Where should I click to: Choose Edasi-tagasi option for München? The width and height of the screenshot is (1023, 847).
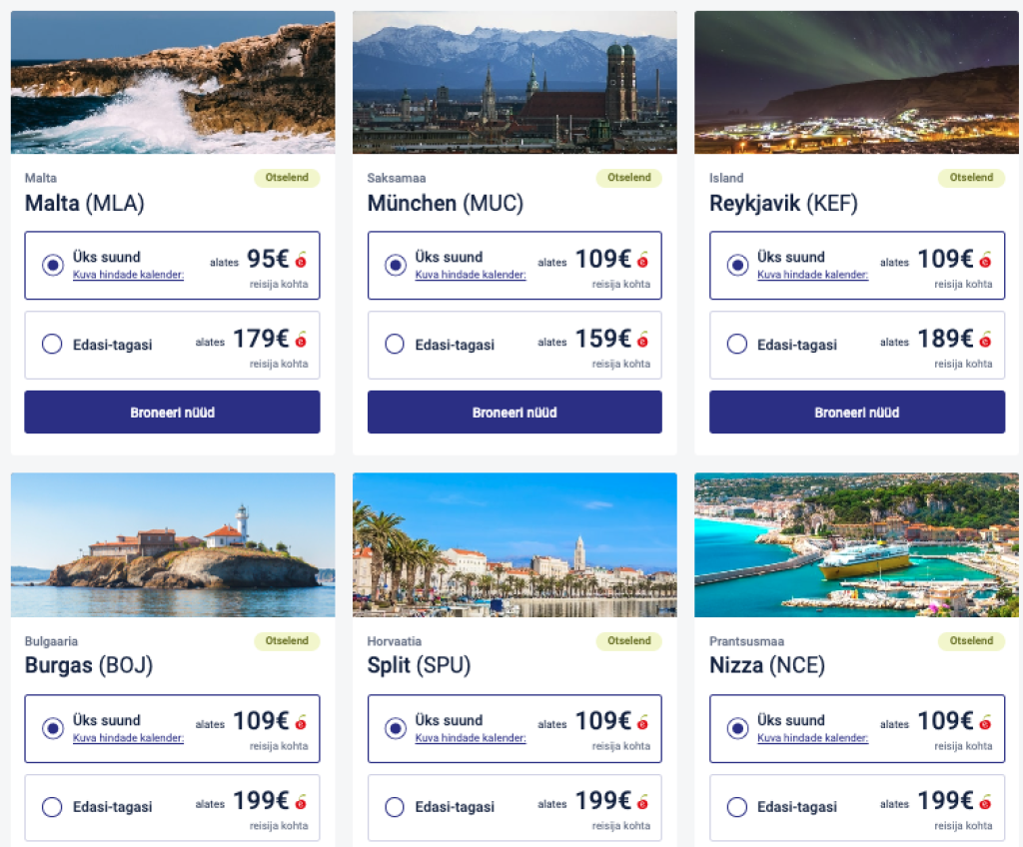point(395,345)
